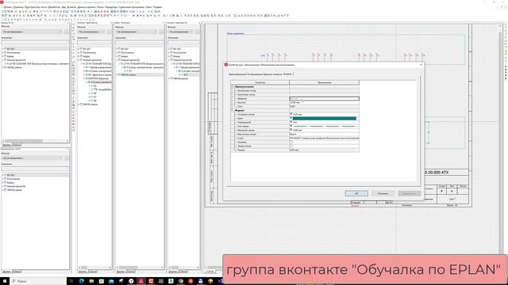Select the Формат tab in properties dialog
Viewport: 508px width, 285px height.
tap(287, 74)
